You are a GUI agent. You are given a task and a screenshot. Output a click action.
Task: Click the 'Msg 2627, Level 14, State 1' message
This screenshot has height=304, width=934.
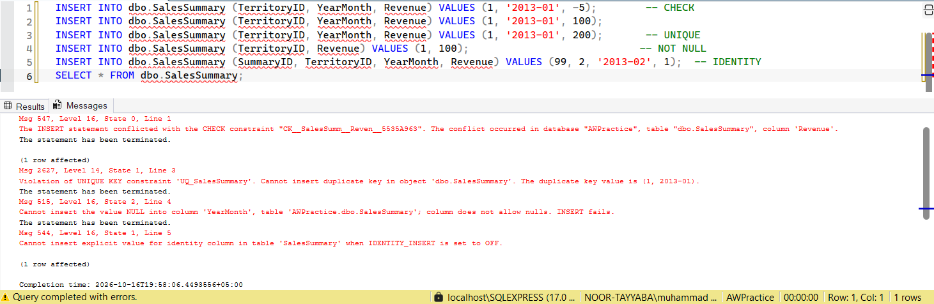point(97,171)
